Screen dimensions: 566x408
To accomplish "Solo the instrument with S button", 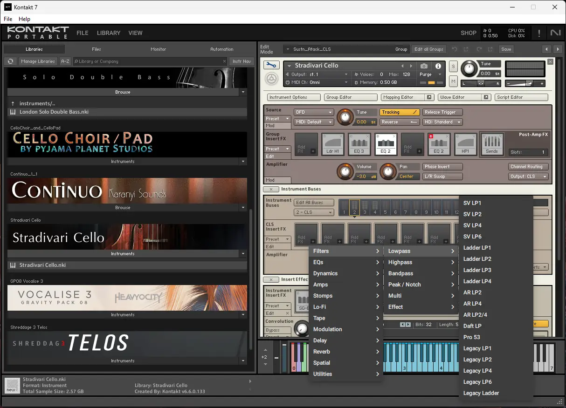I will (453, 66).
